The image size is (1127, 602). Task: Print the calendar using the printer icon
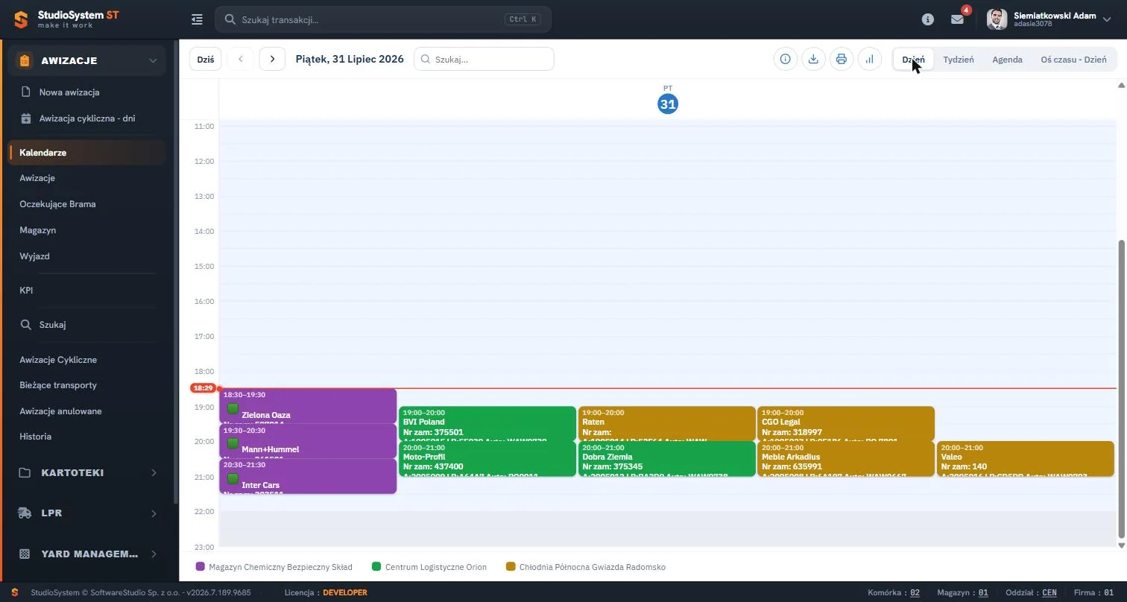click(842, 59)
